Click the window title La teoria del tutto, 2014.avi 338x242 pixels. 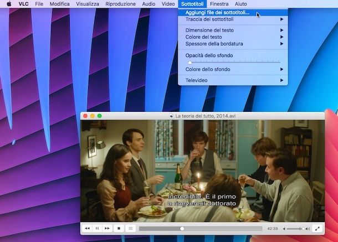pos(205,116)
